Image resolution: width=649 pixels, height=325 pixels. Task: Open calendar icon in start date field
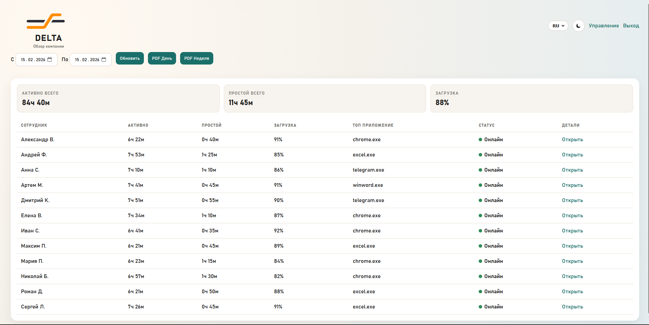tap(50, 59)
